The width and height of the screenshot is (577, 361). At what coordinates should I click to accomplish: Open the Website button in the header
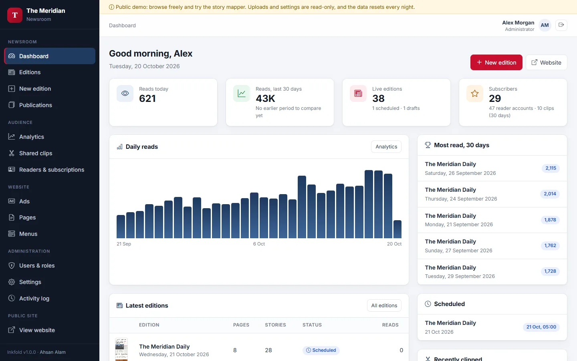pos(547,63)
